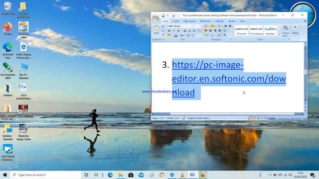
Task: Open the Paragraph dialog launcher
Action: (231, 39)
